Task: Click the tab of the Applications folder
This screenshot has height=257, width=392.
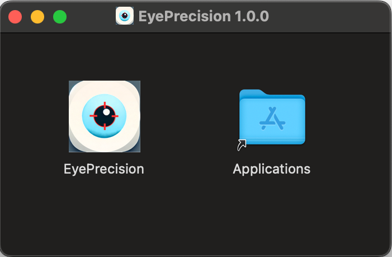Action: pyautogui.click(x=251, y=92)
